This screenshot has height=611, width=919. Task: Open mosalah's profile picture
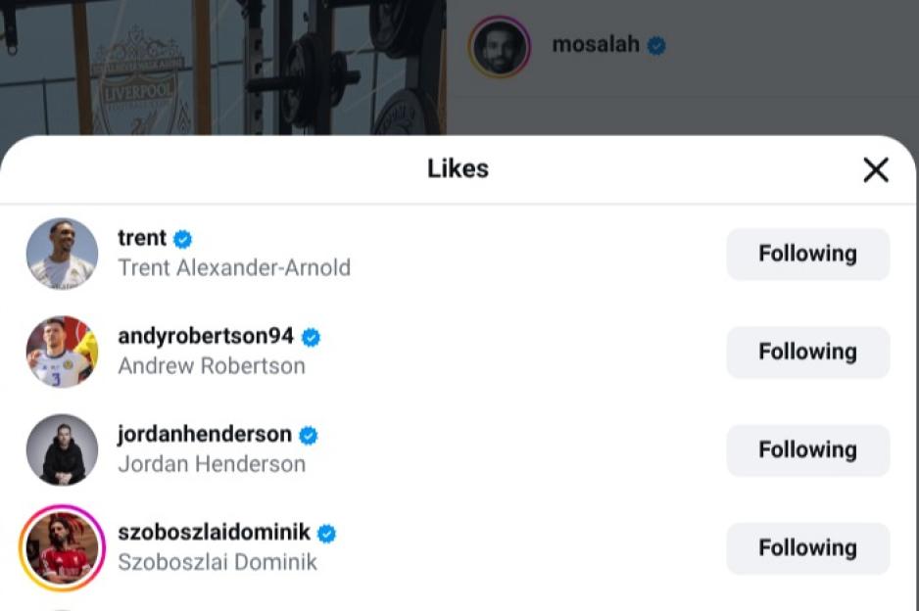[x=501, y=44]
